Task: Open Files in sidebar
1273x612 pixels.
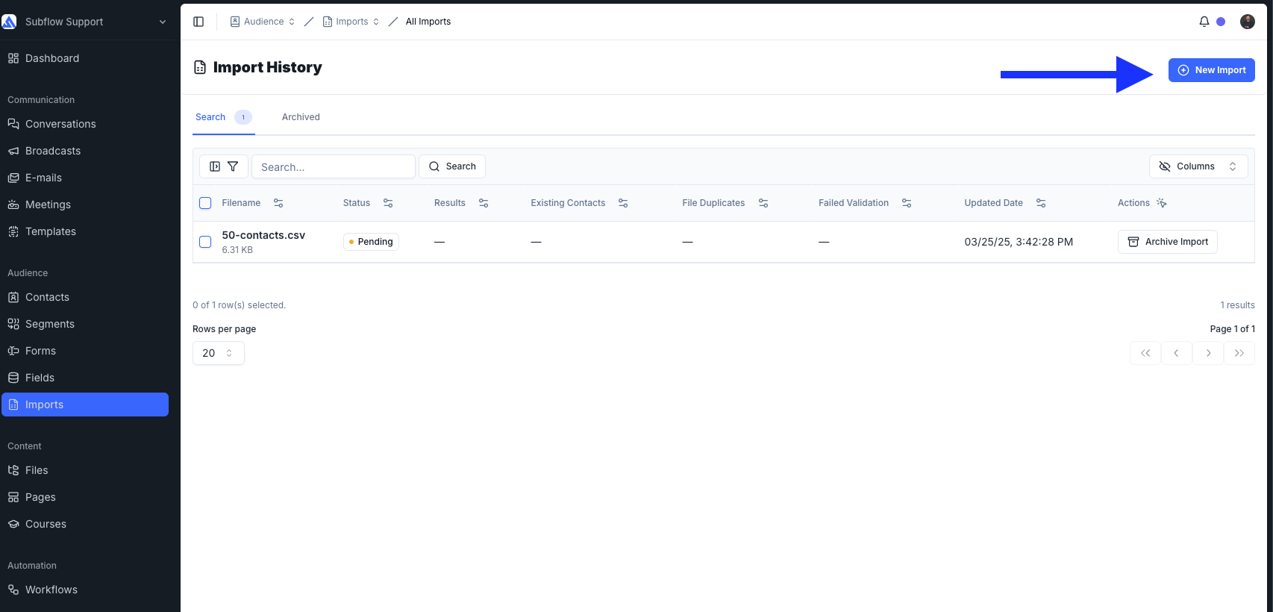Action: pyautogui.click(x=85, y=470)
